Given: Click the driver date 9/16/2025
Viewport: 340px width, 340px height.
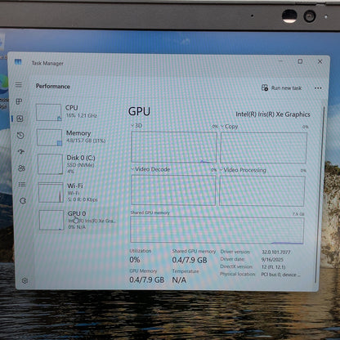Looking at the screenshot, I should coord(272,259).
